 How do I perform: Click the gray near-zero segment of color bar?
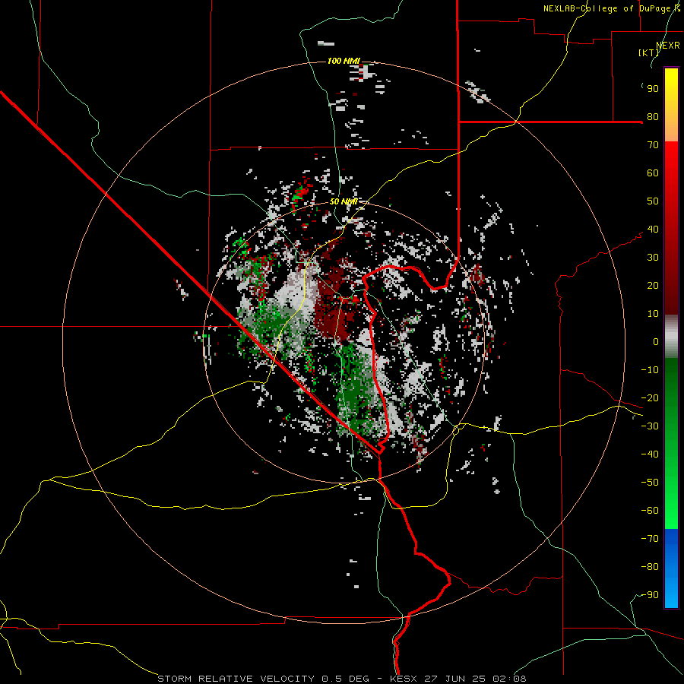click(671, 337)
